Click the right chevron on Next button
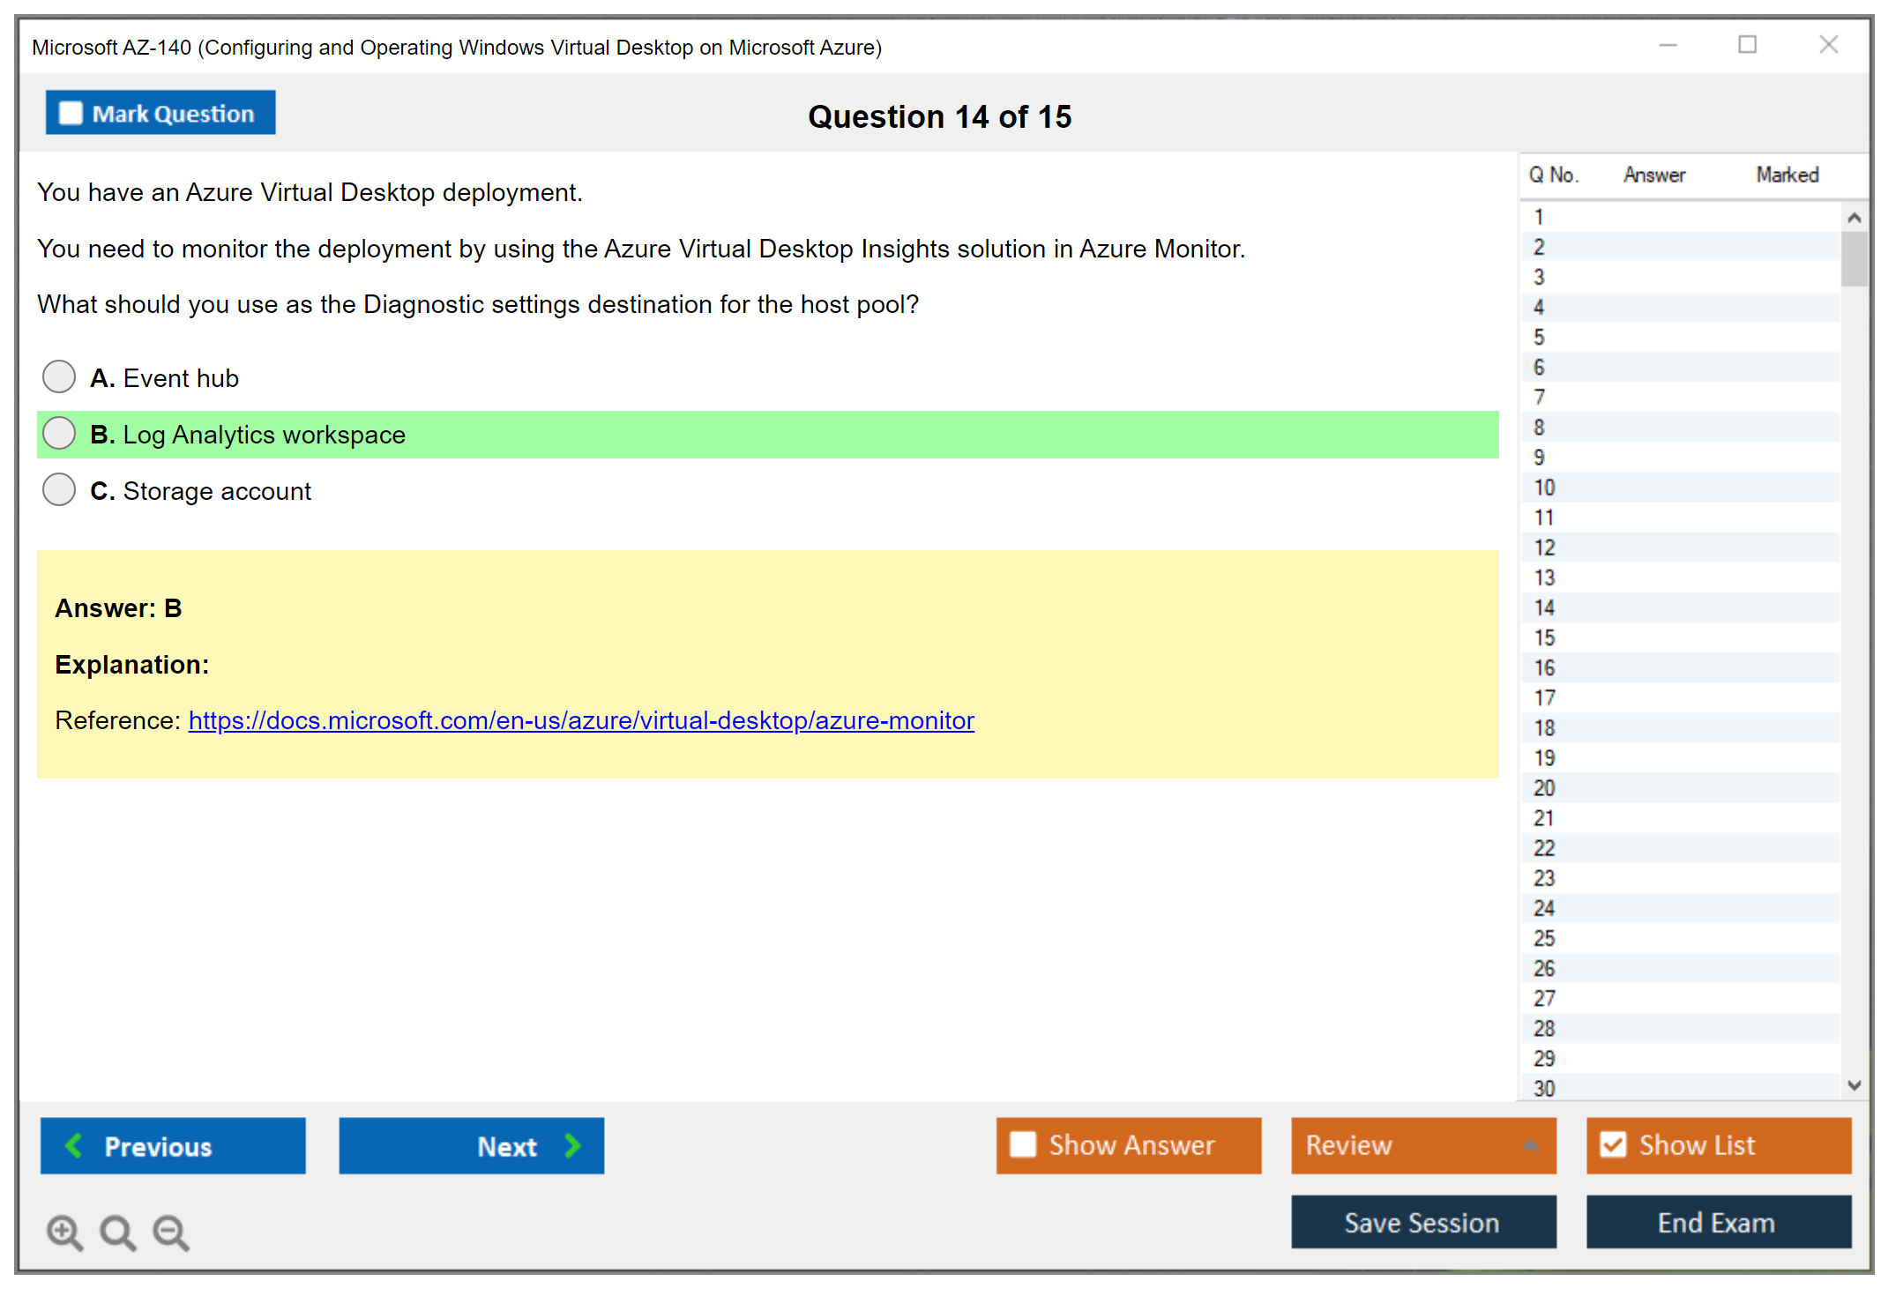Image resolution: width=1896 pixels, height=1296 pixels. coord(572,1145)
